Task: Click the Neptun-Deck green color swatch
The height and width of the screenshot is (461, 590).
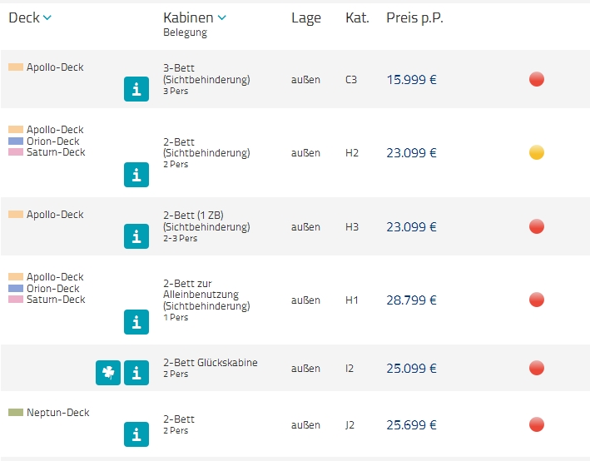Action: tap(16, 413)
